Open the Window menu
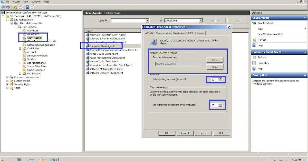The height and width of the screenshot is (161, 308). pyautogui.click(x=36, y=2)
